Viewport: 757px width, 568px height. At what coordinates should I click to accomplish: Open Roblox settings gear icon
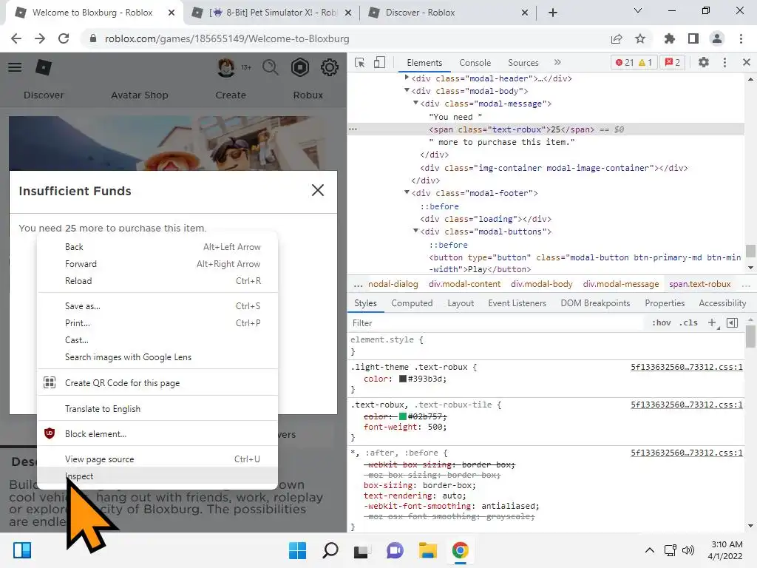point(330,67)
